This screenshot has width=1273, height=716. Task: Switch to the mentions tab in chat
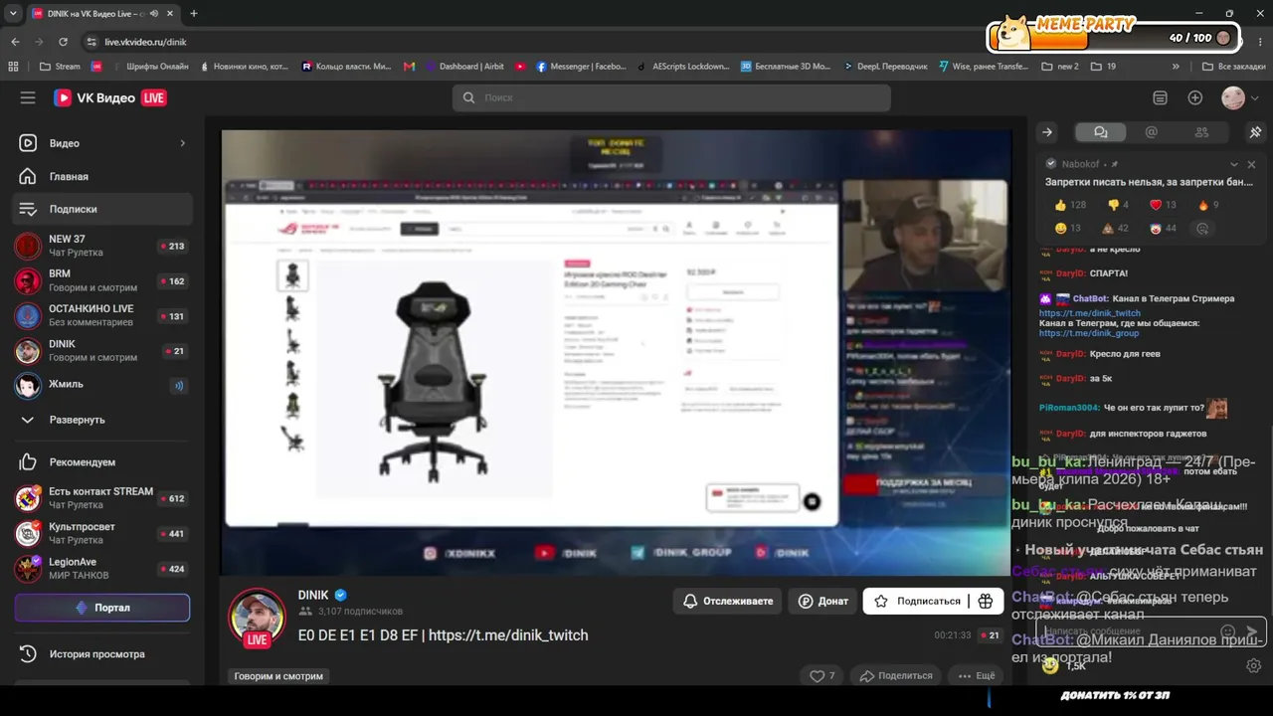pos(1152,132)
